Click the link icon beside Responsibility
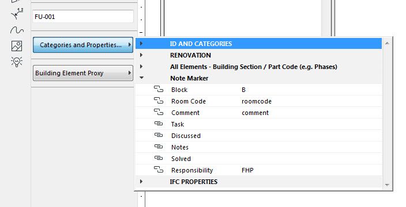 point(159,170)
